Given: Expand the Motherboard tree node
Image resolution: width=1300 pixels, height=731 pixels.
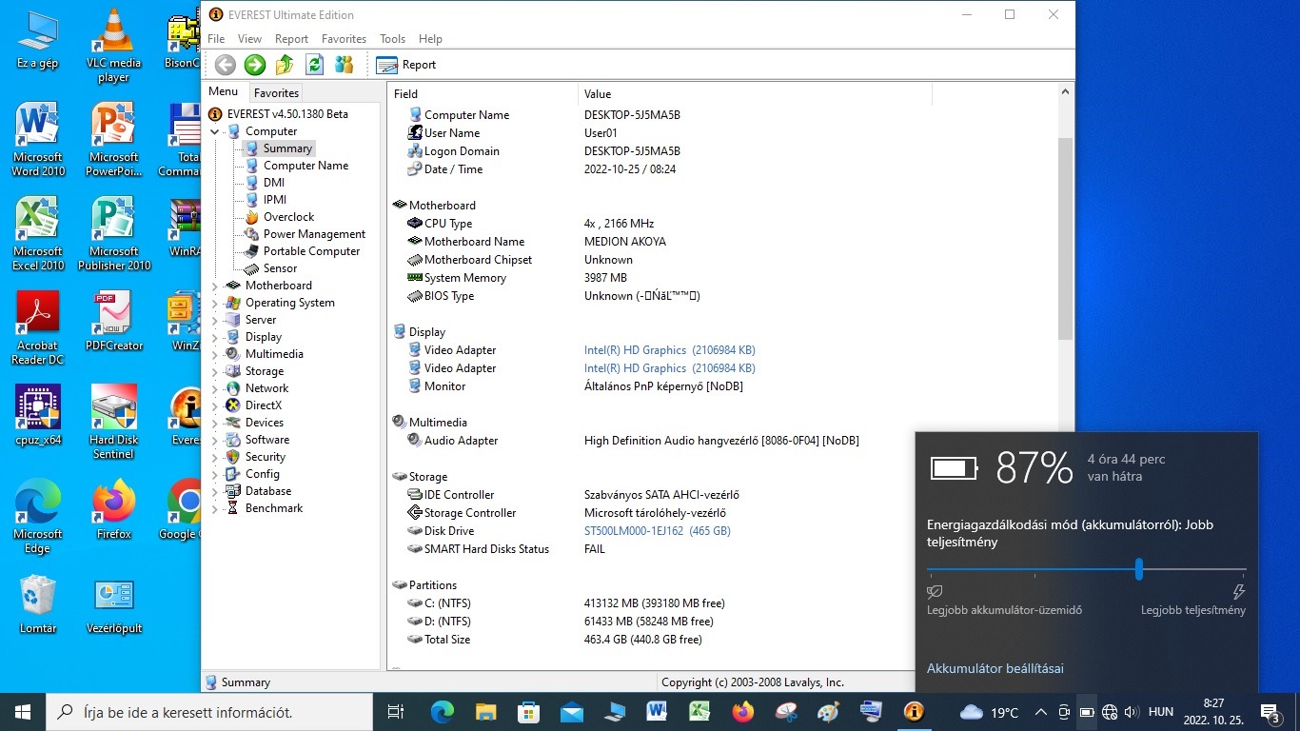Looking at the screenshot, I should pyautogui.click(x=215, y=286).
